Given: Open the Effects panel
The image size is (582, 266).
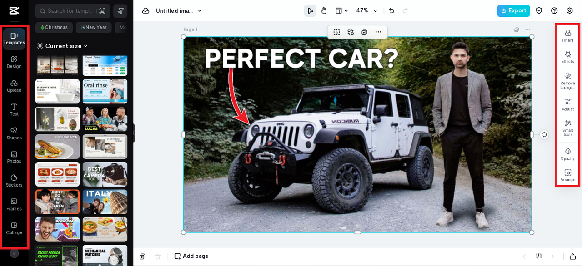Looking at the screenshot, I should pos(568,57).
